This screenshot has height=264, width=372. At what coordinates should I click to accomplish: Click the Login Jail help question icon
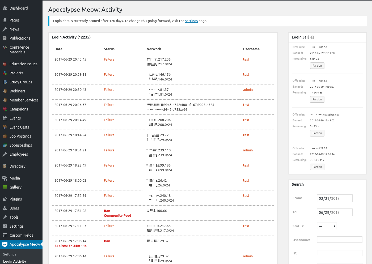[x=312, y=37]
